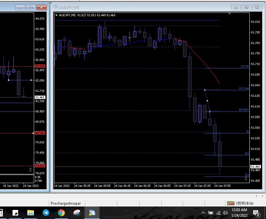The height and width of the screenshot is (219, 266).
Task: Select the STOP horizontal line label
Action: click(x=245, y=67)
